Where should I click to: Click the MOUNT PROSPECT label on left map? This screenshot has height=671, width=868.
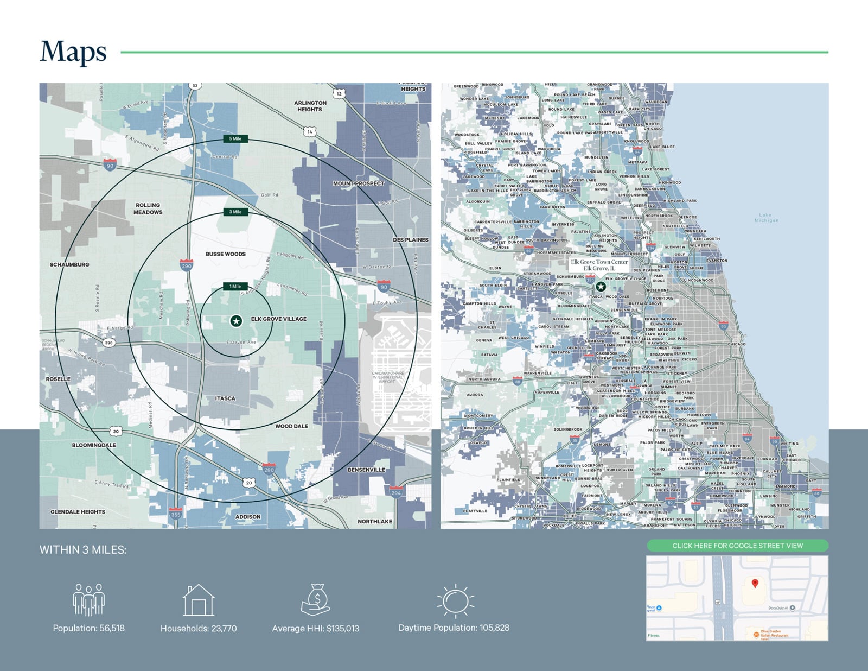[359, 183]
